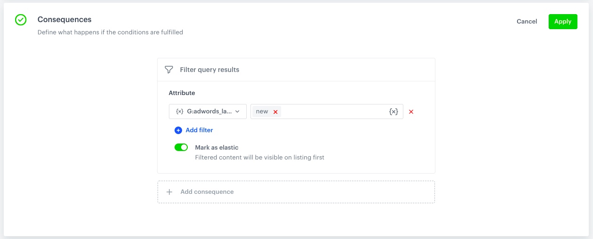The height and width of the screenshot is (239, 593).
Task: Click the blue plus icon for Add filter
Action: [178, 130]
